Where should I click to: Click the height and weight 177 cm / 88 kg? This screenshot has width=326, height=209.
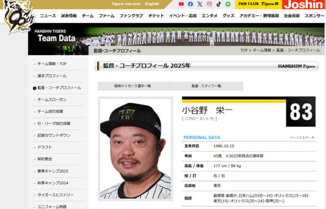tap(227, 166)
